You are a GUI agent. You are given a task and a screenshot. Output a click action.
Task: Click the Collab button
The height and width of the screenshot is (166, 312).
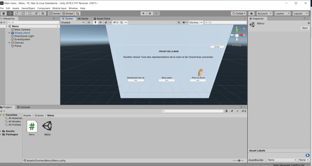click(239, 13)
